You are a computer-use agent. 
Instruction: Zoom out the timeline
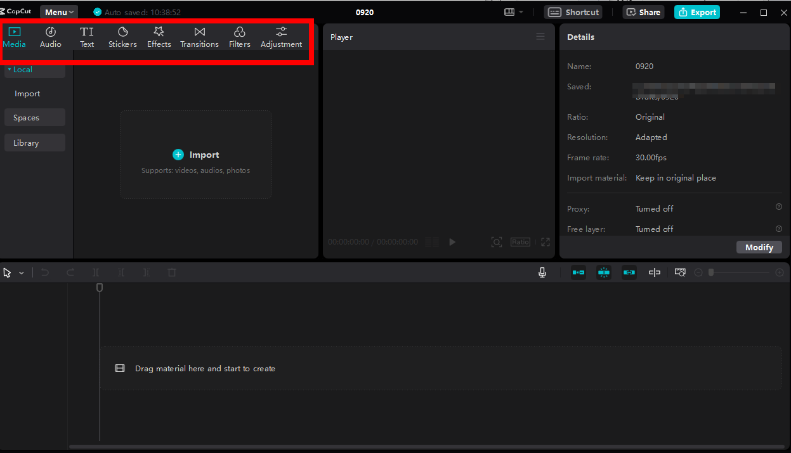point(698,272)
